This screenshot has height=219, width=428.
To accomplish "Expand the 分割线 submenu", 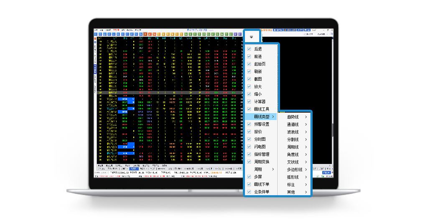I will click(x=294, y=139).
